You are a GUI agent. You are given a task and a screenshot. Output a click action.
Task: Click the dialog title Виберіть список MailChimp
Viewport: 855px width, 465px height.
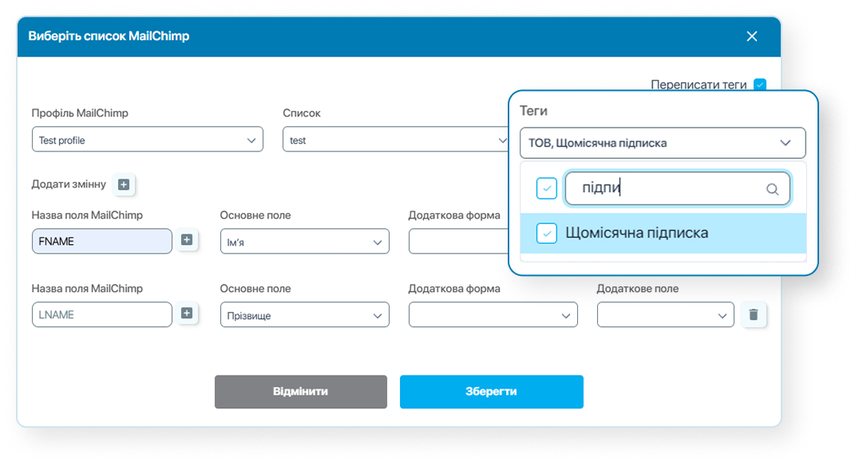click(109, 37)
